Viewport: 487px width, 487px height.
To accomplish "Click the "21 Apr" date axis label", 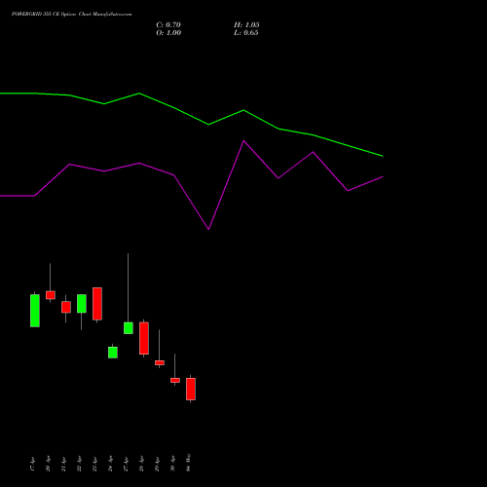I will (x=63, y=465).
